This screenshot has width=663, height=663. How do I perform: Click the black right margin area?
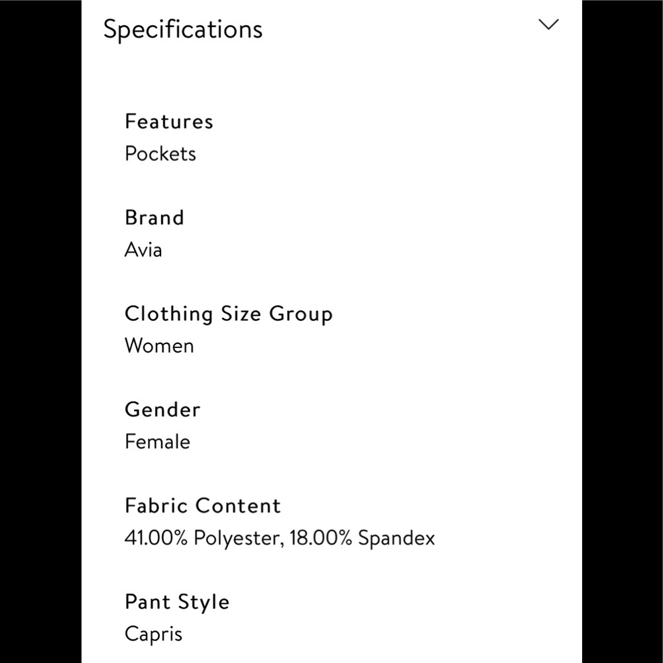[x=623, y=331]
